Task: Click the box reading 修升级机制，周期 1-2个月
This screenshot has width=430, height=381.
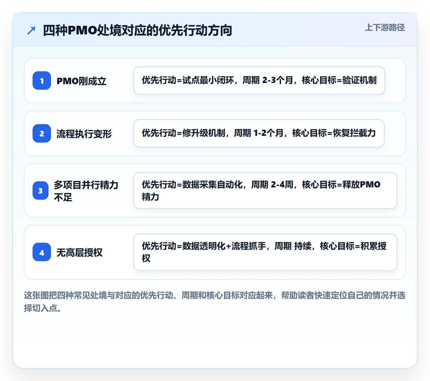Action: click(259, 133)
